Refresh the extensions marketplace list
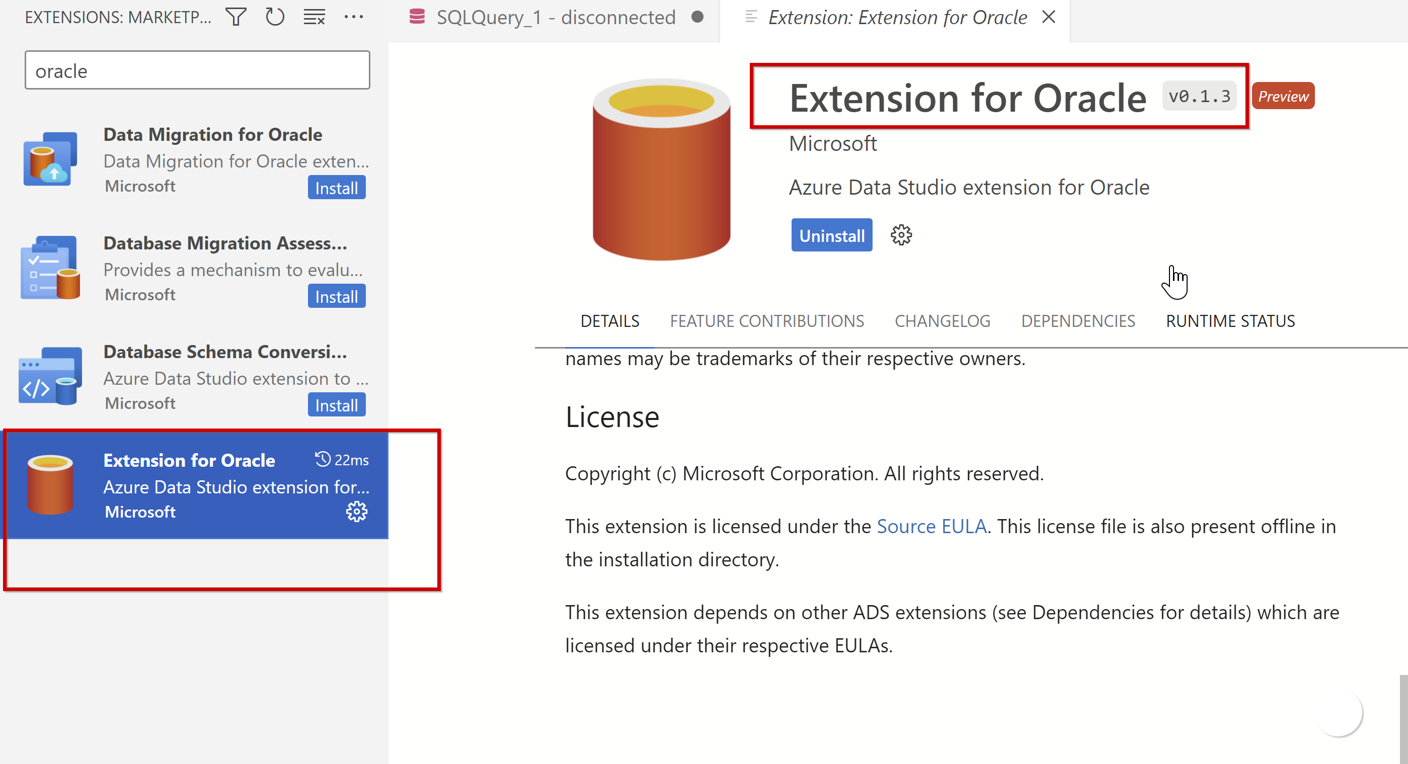The height and width of the screenshot is (764, 1408). [275, 17]
